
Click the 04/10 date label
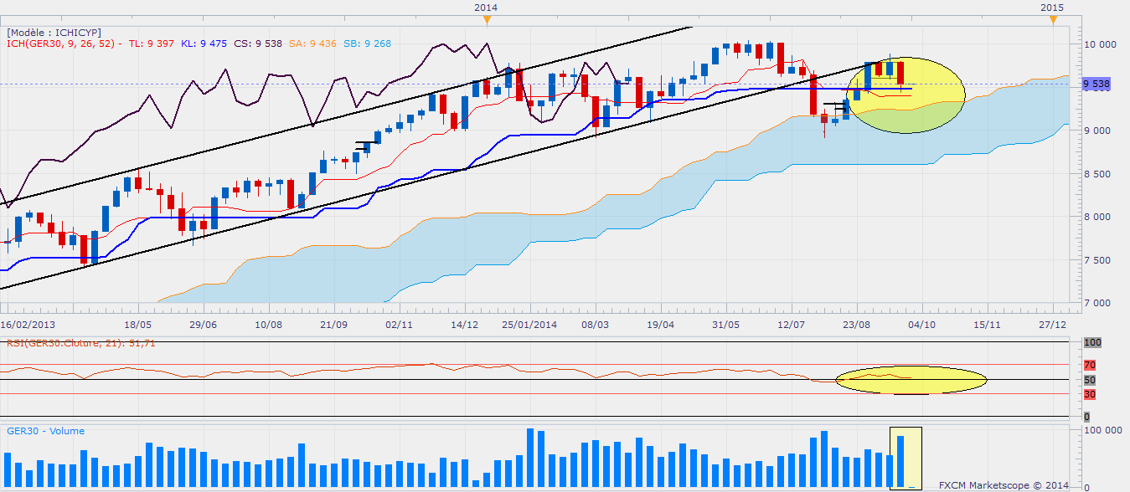(x=921, y=323)
